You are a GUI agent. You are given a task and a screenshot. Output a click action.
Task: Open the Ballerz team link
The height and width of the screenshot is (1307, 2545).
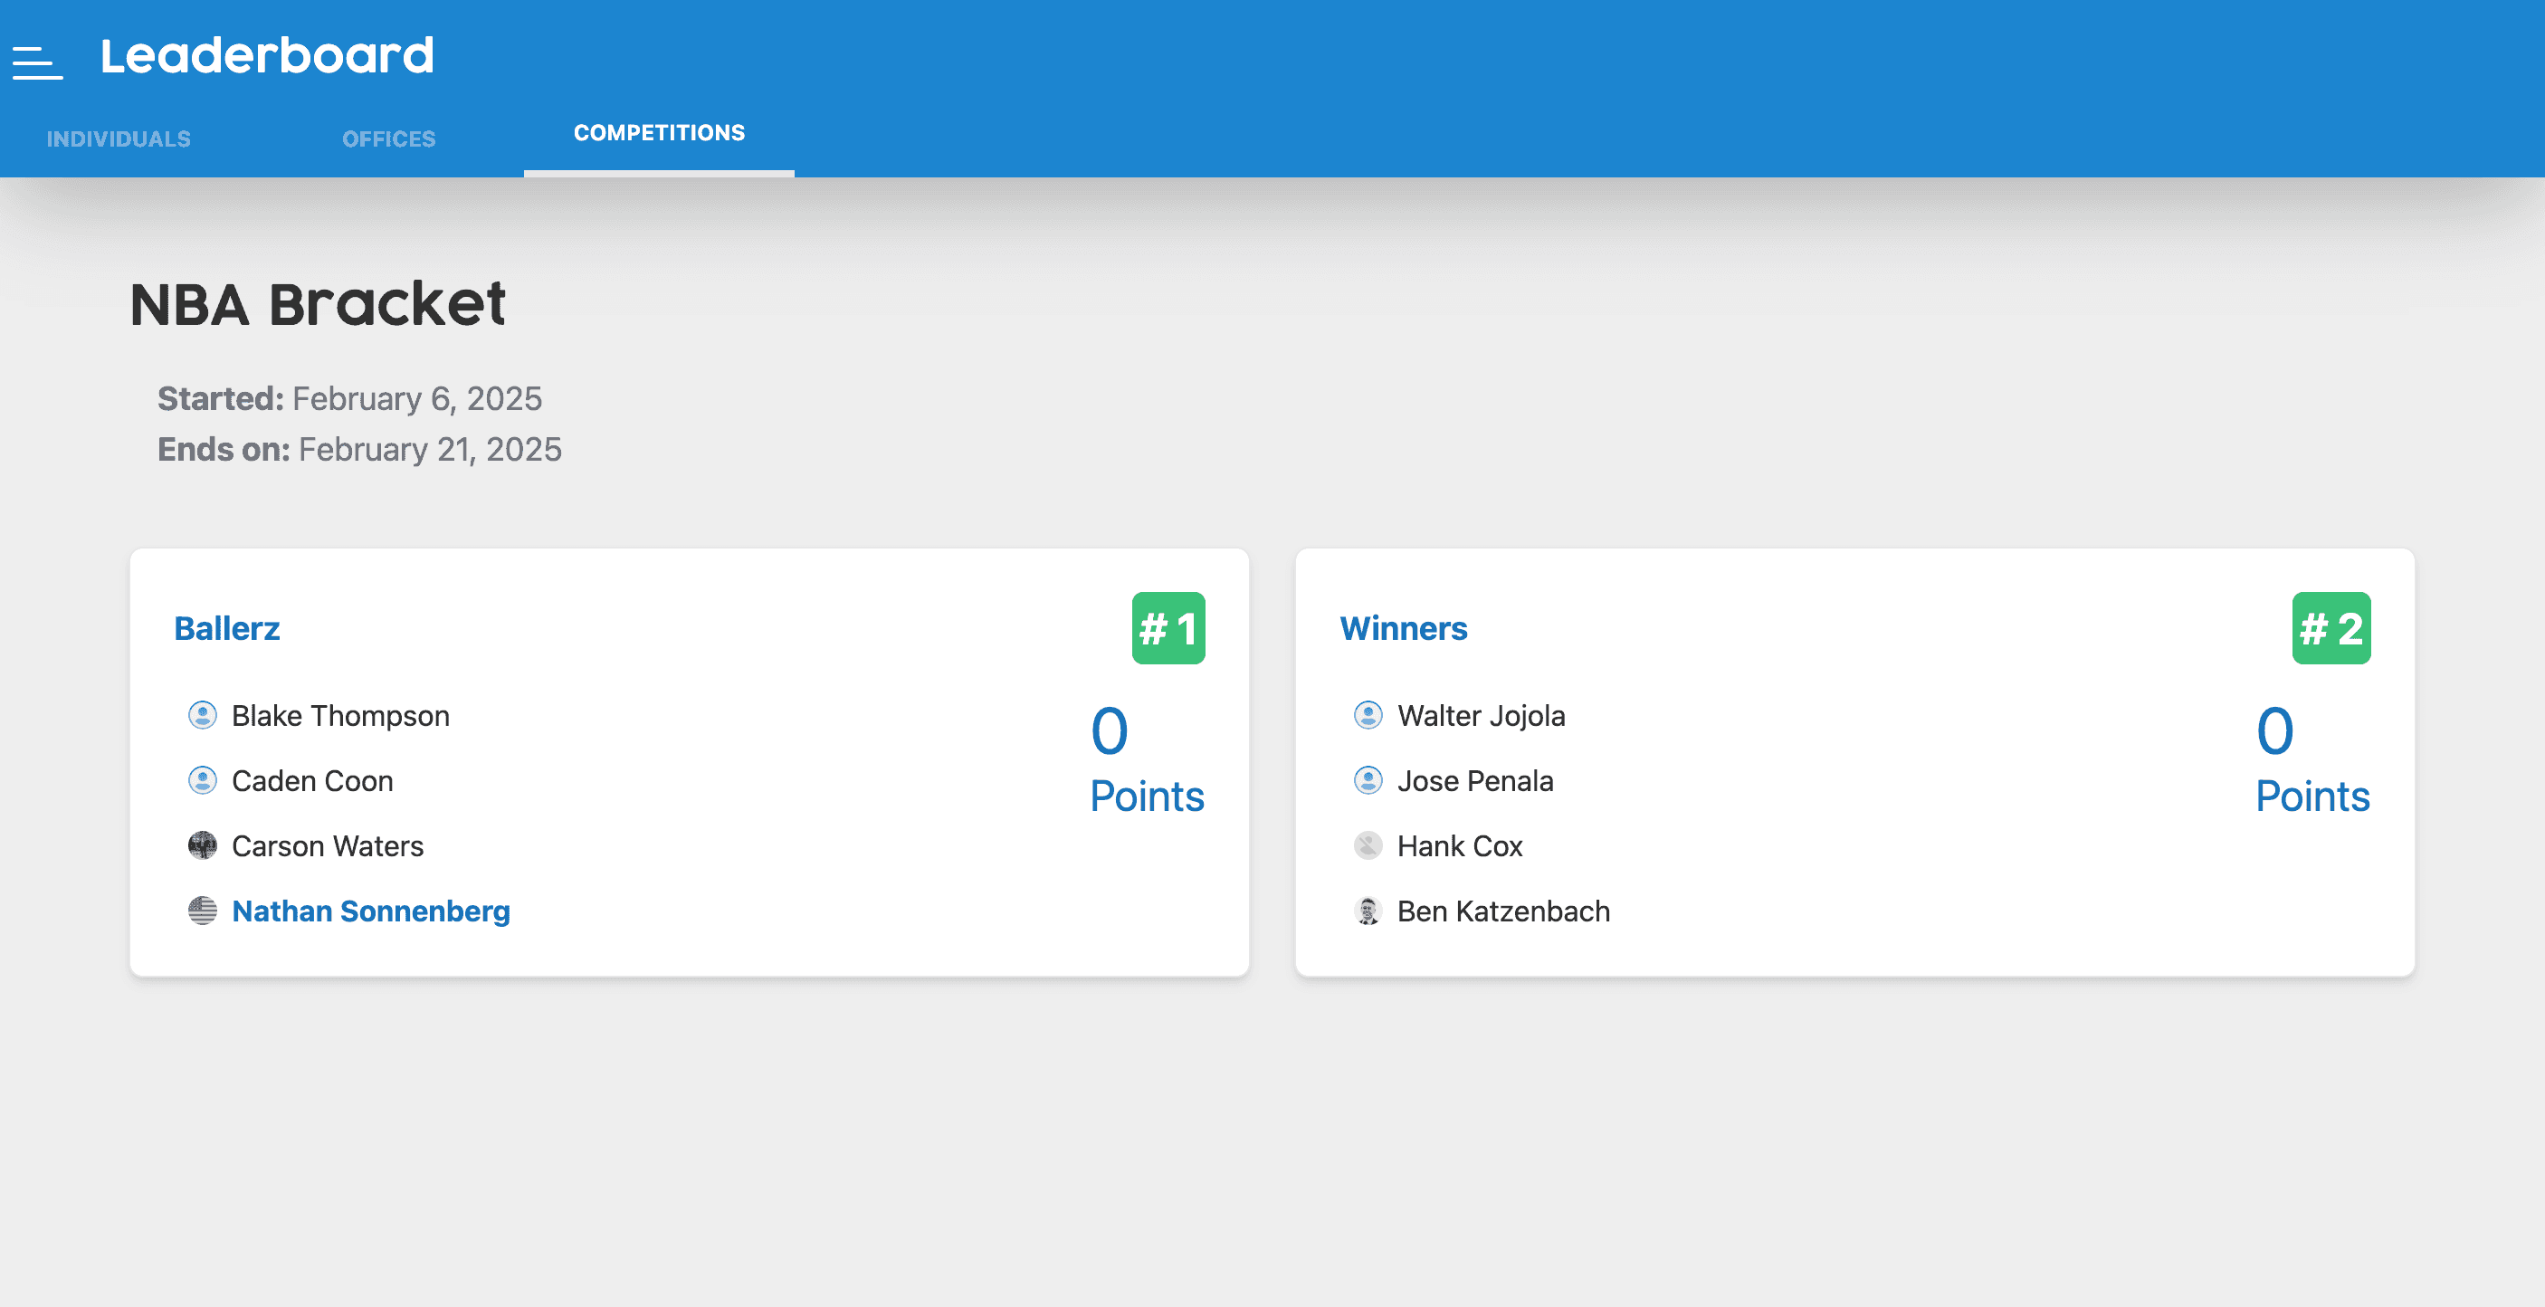226,628
